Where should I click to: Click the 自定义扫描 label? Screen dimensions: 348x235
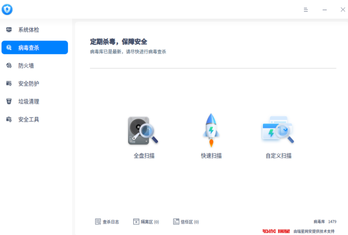[279, 156]
